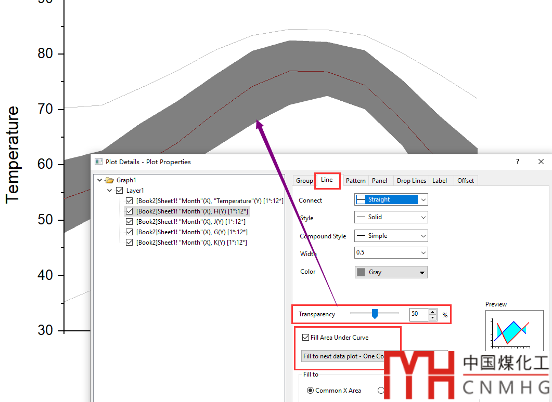552x402 pixels.
Task: Click the Graph1 folder icon in tree
Action: [109, 180]
